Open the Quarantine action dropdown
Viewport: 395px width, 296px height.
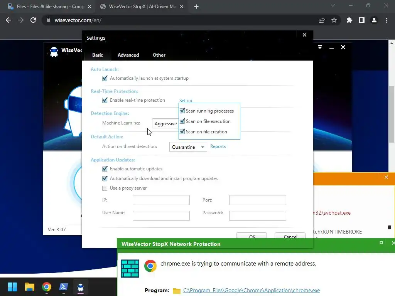pos(188,147)
